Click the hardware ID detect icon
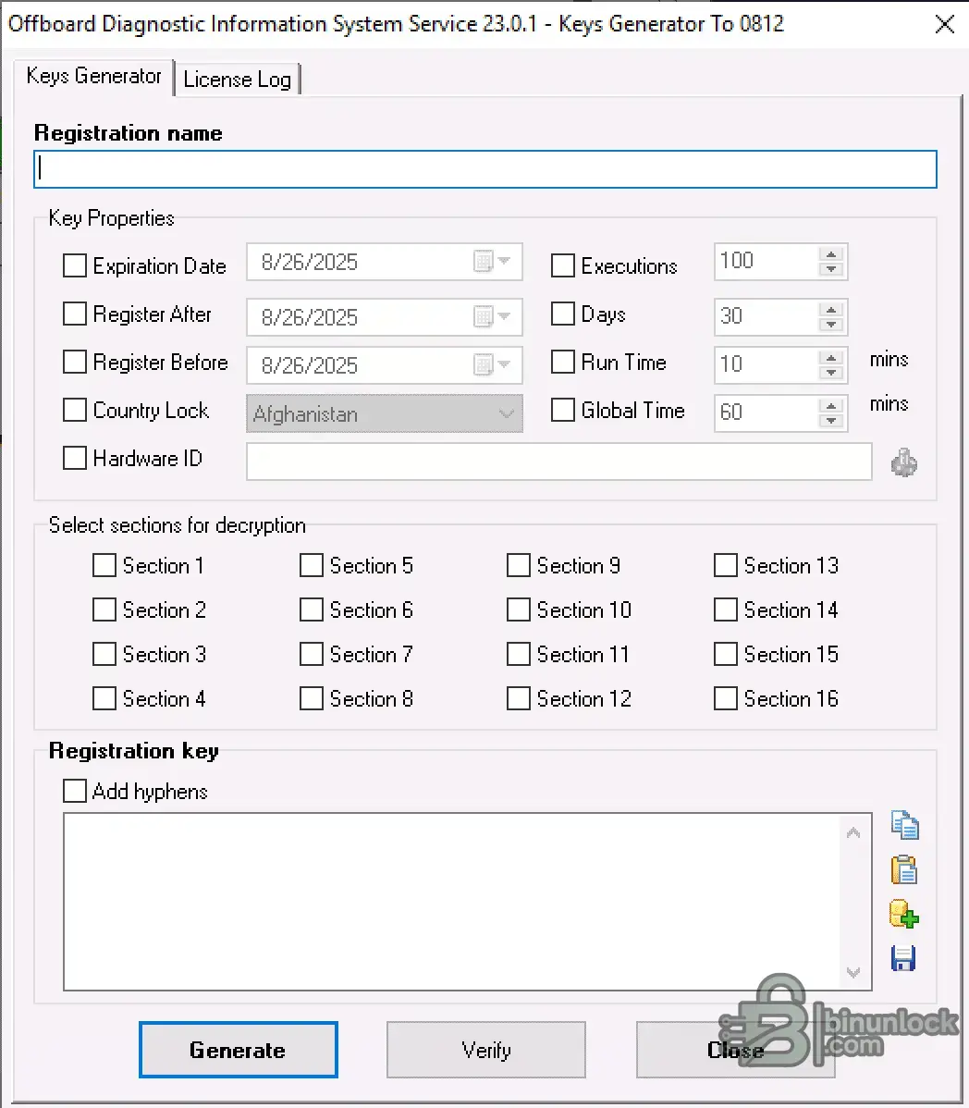This screenshot has width=969, height=1108. click(904, 462)
